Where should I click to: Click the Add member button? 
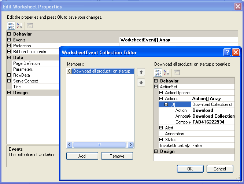coord(82,156)
